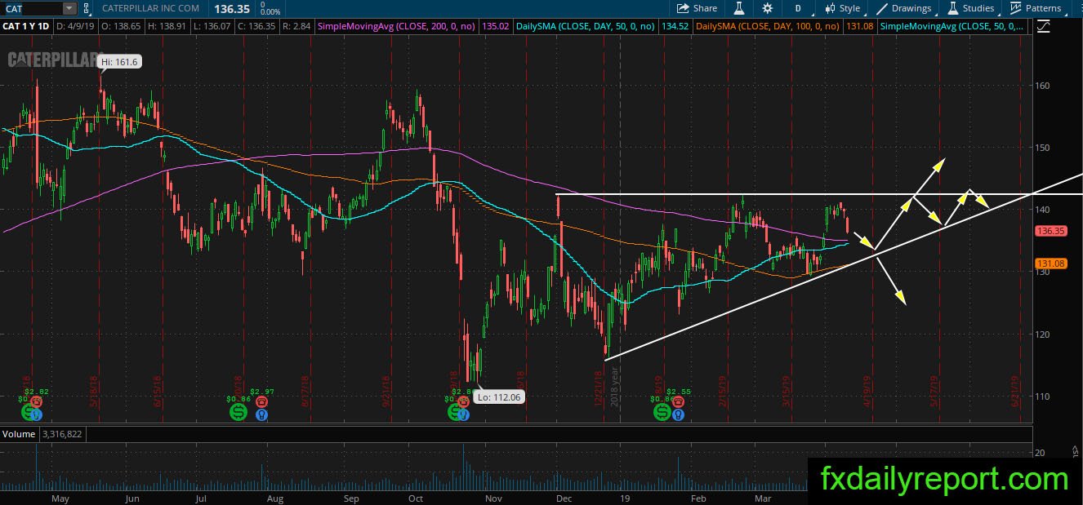Screen dimensions: 1083x505
Task: Open chart settings gear icon
Action: [767, 8]
